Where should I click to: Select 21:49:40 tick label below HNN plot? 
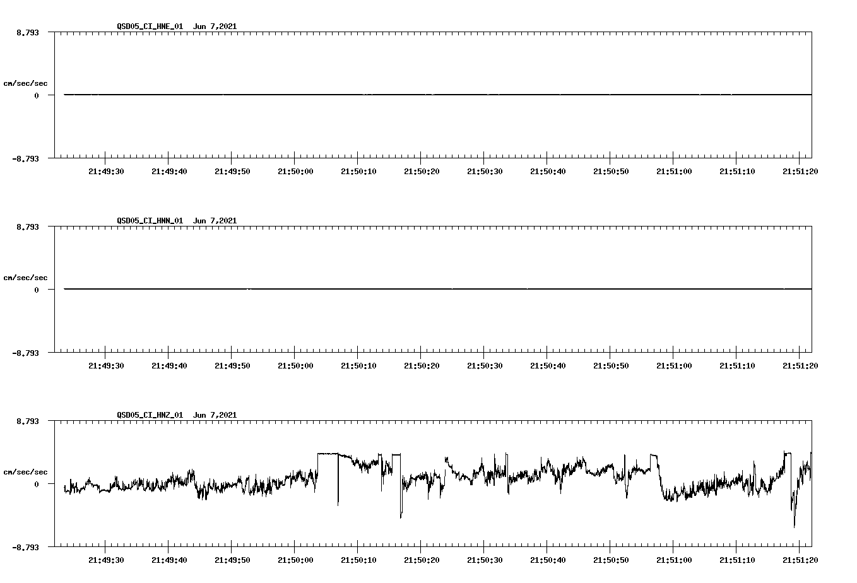pos(169,366)
